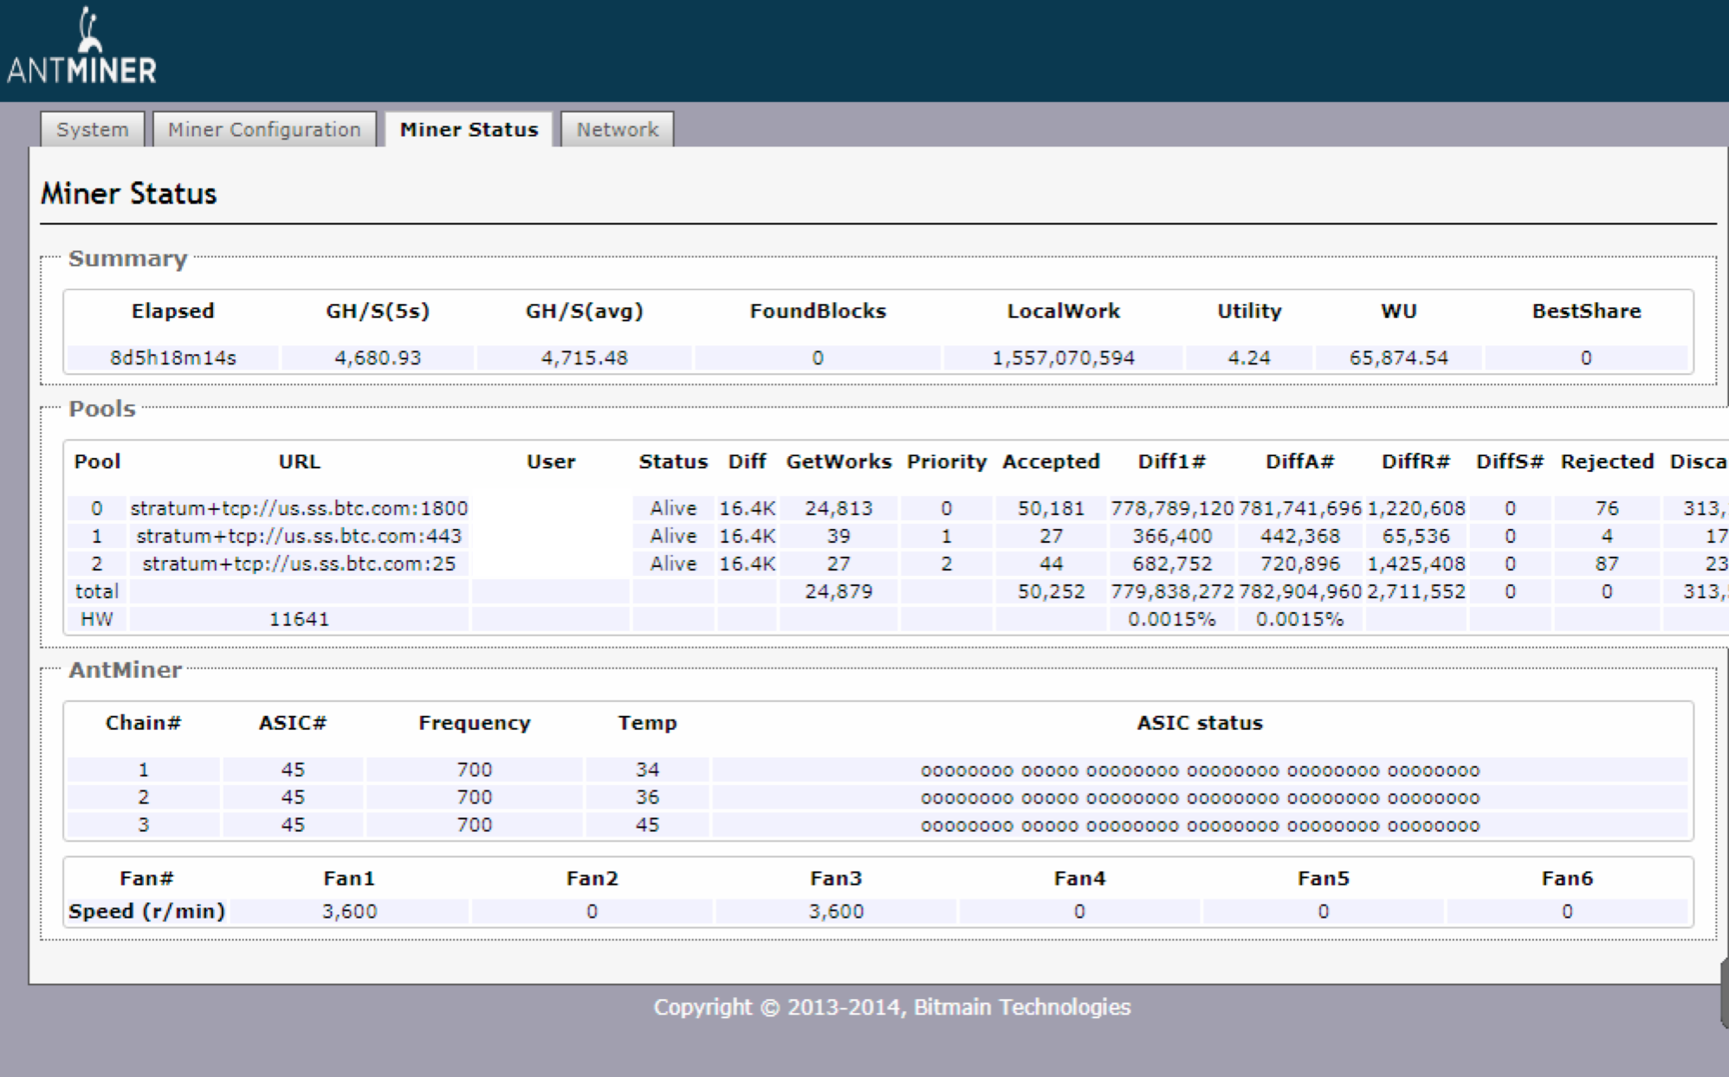Screen dimensions: 1729x1077
Task: Click total Accepted value 50,252
Action: (x=1051, y=591)
